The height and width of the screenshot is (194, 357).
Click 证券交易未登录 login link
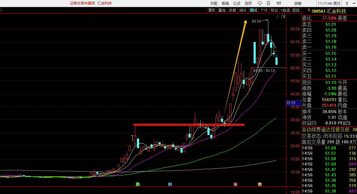[82, 3]
